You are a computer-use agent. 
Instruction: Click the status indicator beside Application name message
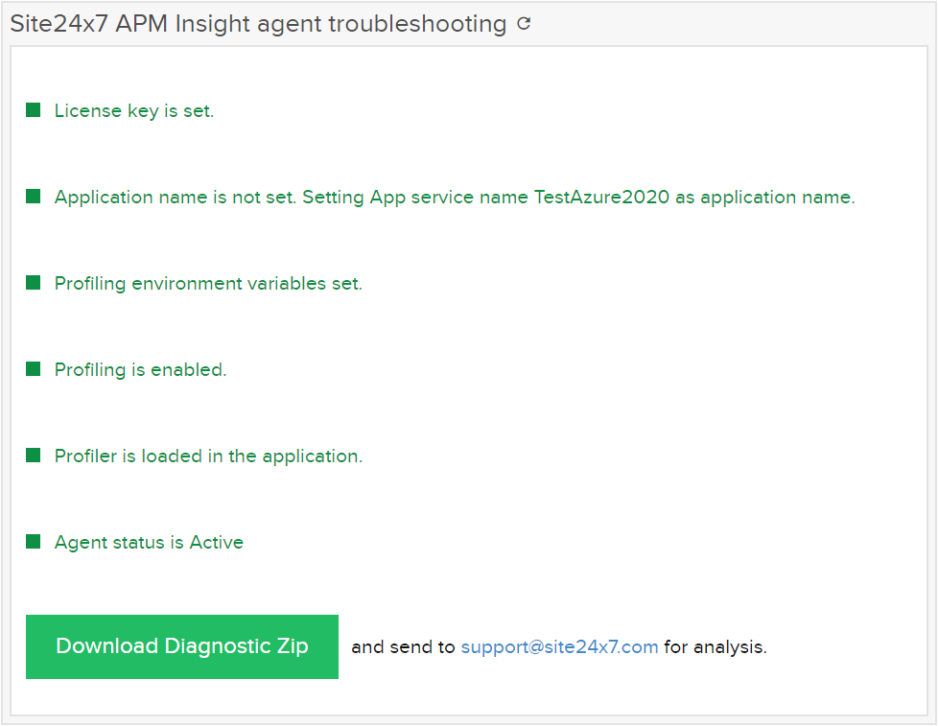pyautogui.click(x=32, y=196)
